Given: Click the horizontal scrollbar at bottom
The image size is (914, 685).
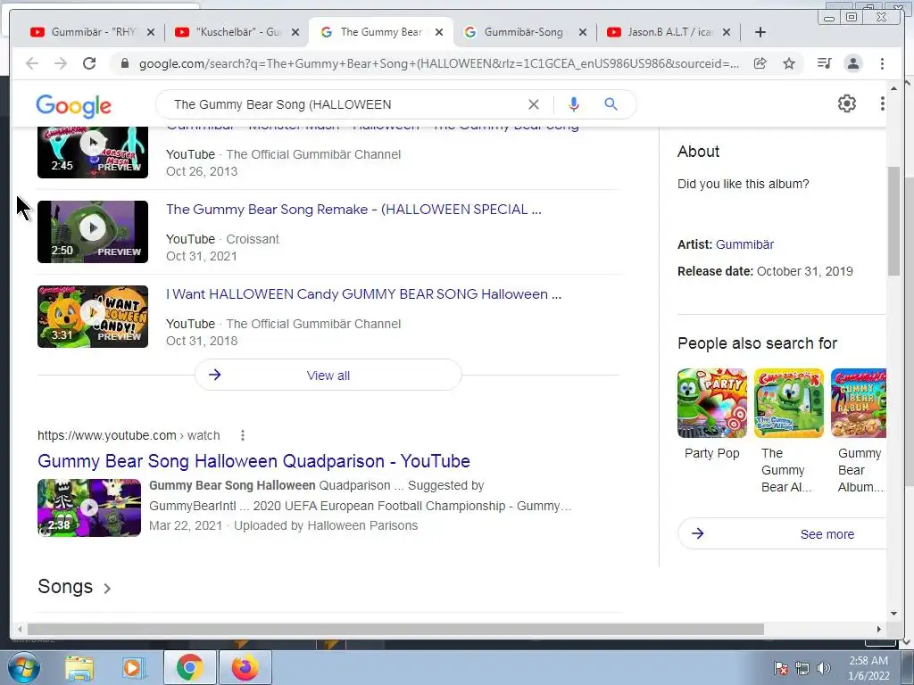Looking at the screenshot, I should tap(395, 629).
